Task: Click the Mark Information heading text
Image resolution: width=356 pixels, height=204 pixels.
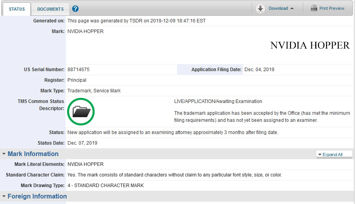Action: point(33,154)
